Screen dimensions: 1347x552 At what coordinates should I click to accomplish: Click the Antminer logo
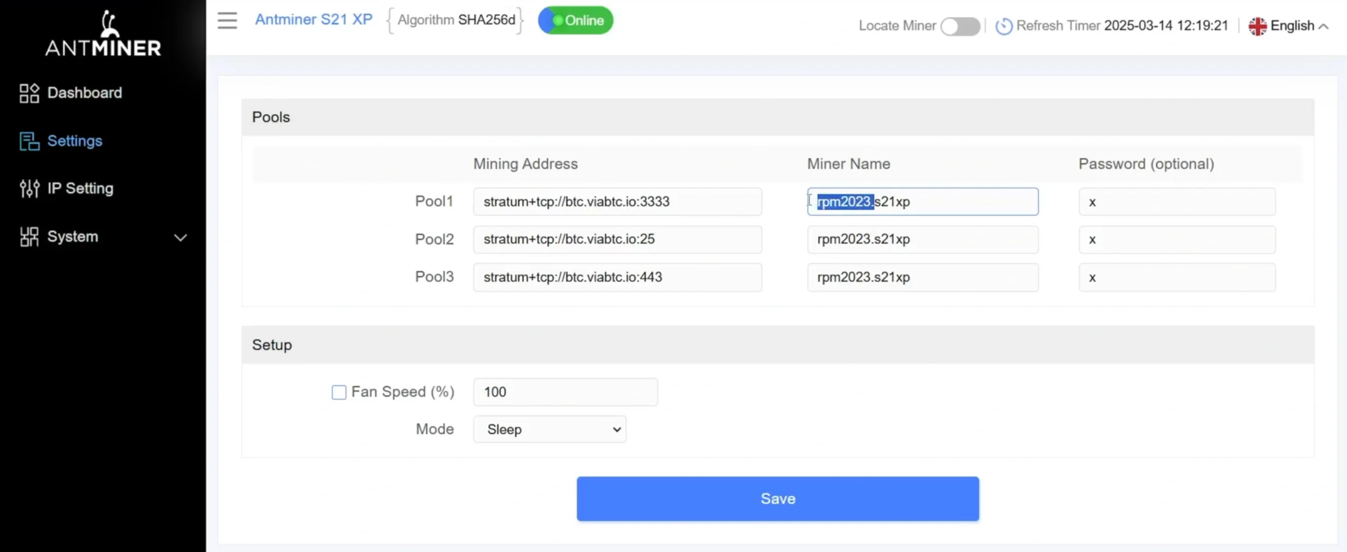pos(103,33)
